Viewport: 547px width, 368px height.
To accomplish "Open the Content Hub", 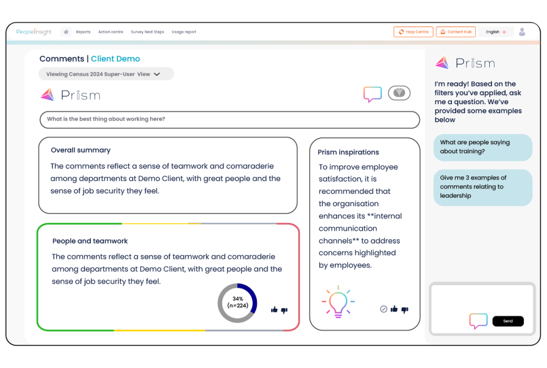I will pyautogui.click(x=456, y=32).
